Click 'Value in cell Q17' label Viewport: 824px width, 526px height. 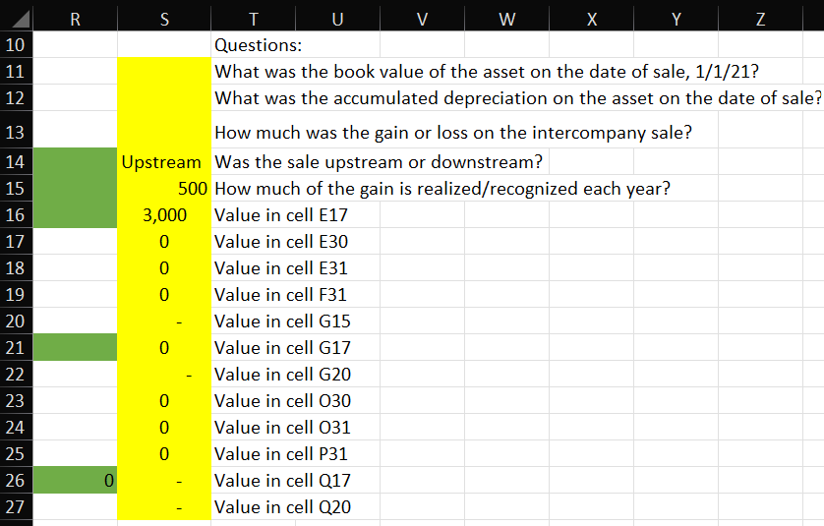283,481
